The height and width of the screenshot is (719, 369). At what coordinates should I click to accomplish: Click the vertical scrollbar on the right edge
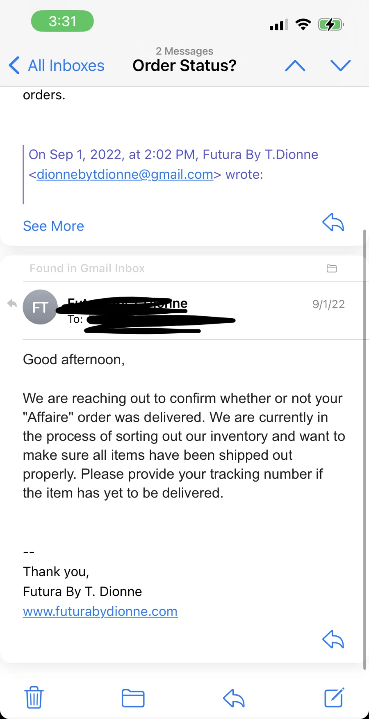click(364, 449)
